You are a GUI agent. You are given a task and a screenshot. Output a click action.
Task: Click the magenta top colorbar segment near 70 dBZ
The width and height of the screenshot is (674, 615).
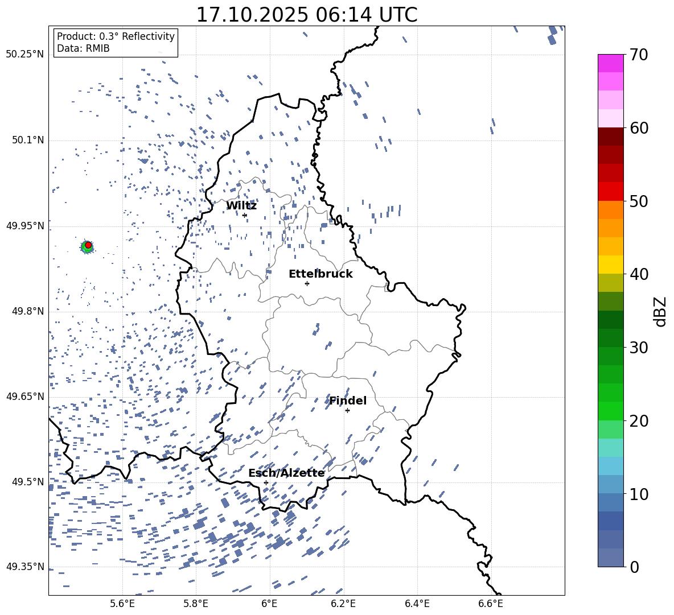(611, 63)
